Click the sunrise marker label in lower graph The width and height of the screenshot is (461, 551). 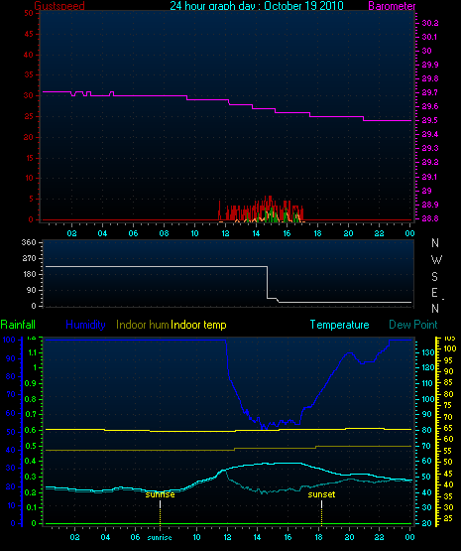tap(160, 494)
